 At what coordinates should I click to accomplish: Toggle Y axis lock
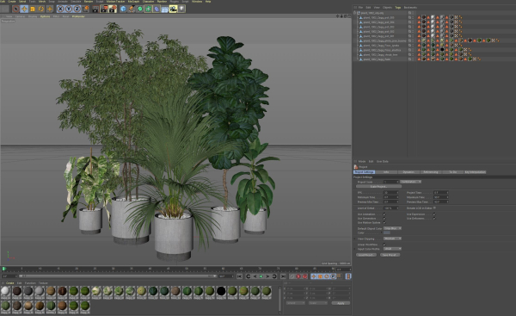(x=69, y=9)
